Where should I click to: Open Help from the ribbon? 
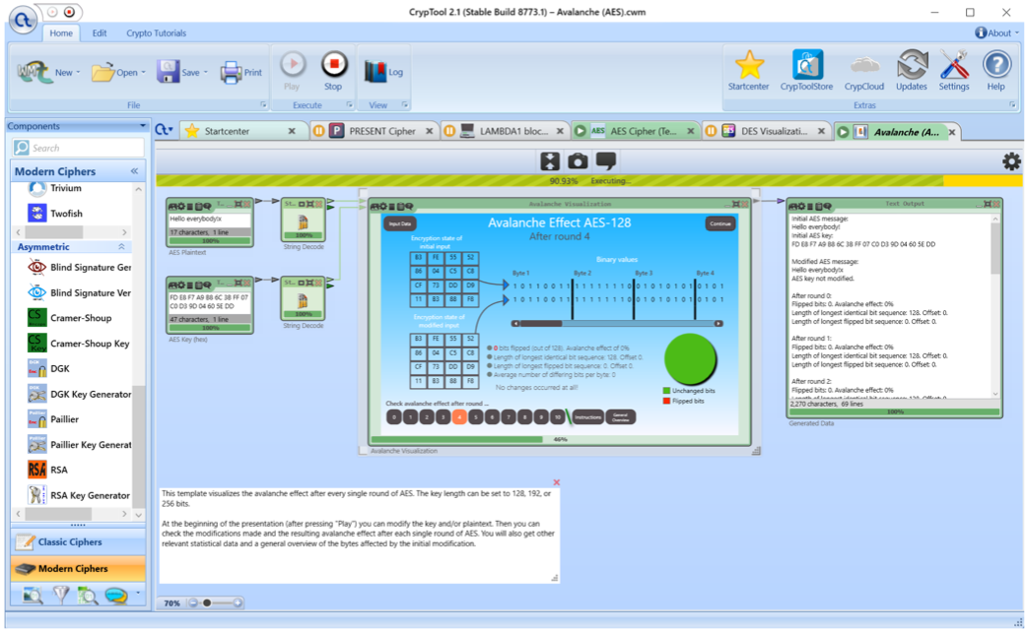click(995, 71)
